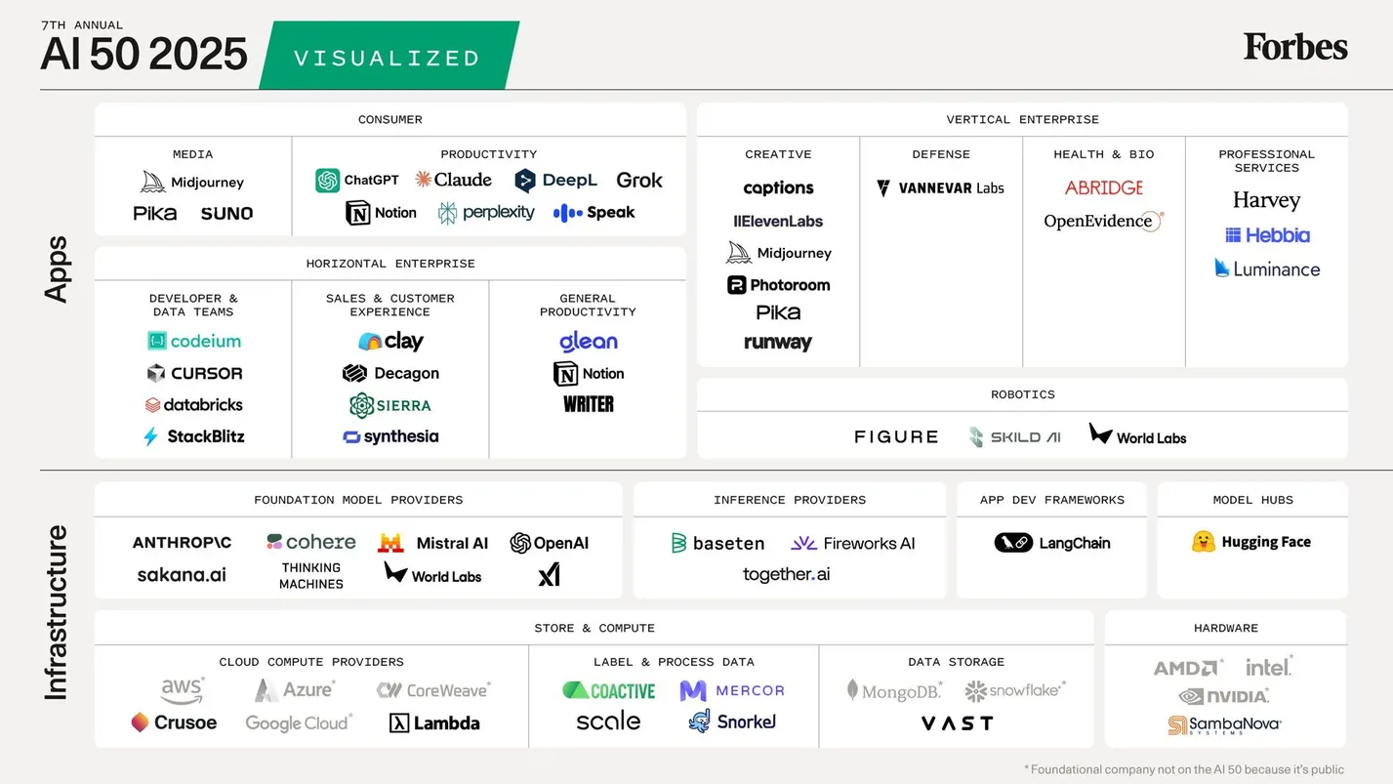The height and width of the screenshot is (784, 1393).
Task: Select the StackBlitz logo
Action: [x=194, y=436]
